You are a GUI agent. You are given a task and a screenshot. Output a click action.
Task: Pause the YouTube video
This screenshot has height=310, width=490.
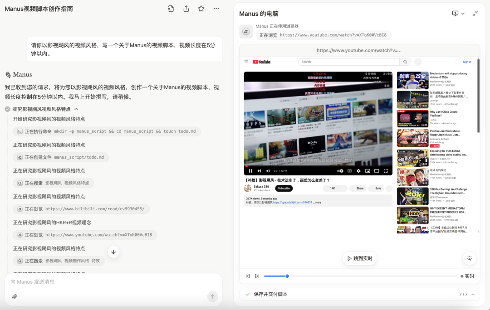(250, 171)
